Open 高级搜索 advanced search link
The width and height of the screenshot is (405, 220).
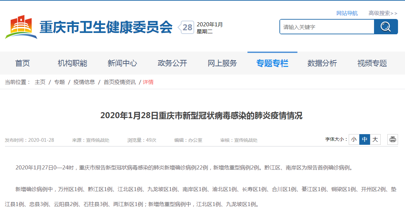coord(383,13)
